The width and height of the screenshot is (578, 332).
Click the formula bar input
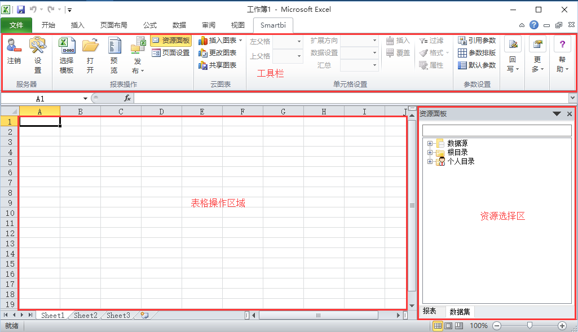tap(351, 98)
